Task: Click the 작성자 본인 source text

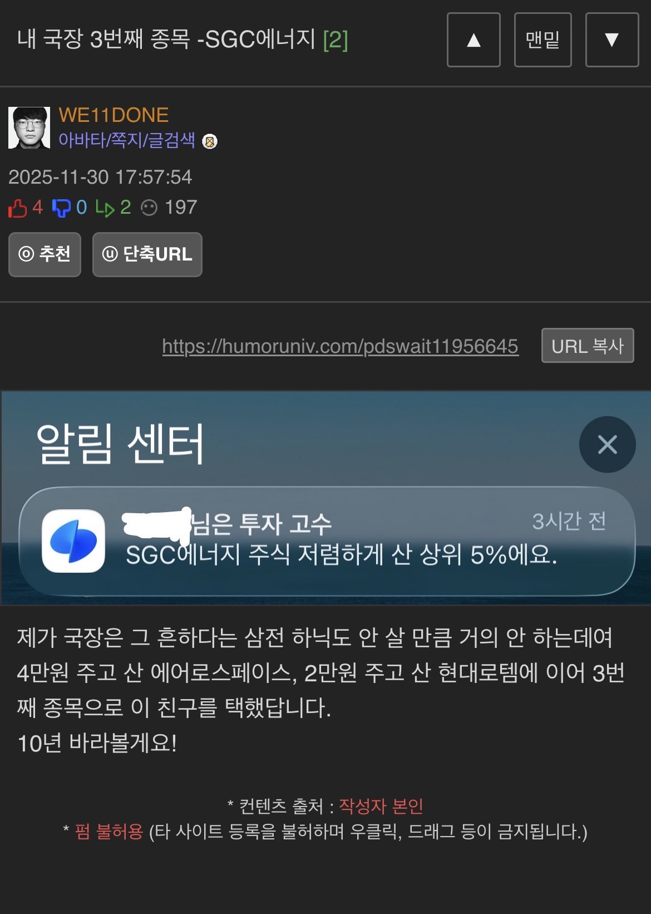Action: click(x=381, y=806)
